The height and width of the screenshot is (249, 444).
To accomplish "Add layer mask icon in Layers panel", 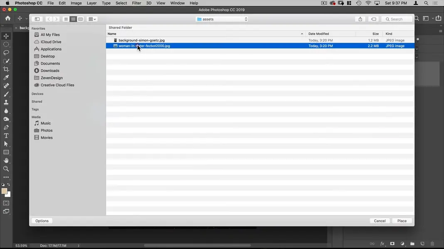I will [x=392, y=244].
